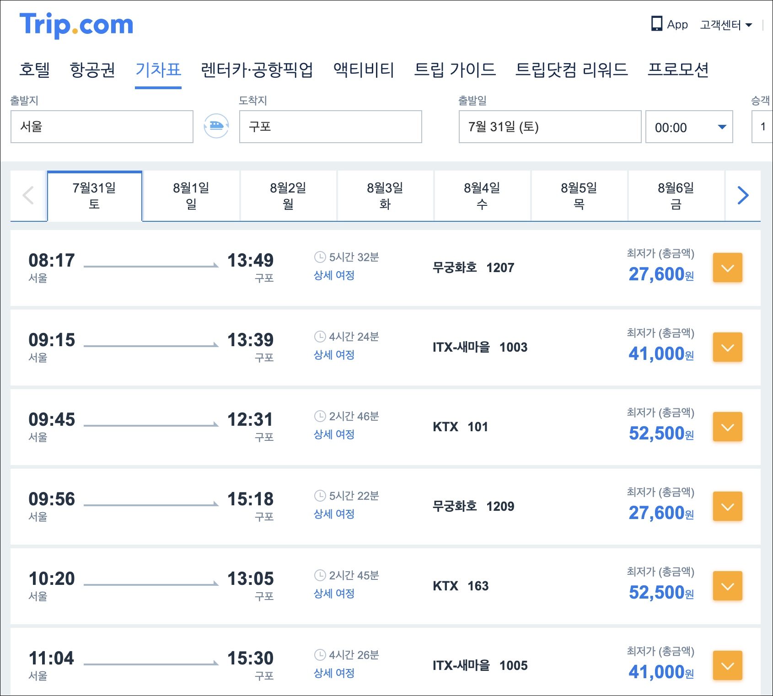Viewport: 773px width, 696px height.
Task: Select the 8월4일 수 date tab
Action: click(482, 196)
